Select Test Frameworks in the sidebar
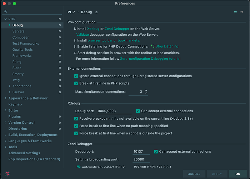The width and height of the screenshot is (250, 179). [x=26, y=44]
